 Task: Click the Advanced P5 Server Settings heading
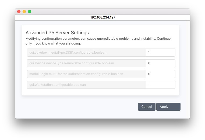(x=57, y=33)
